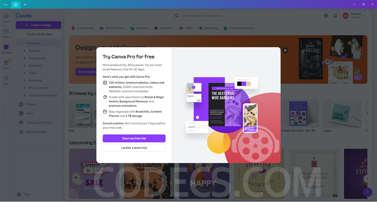Open the three-dots app menu in title bar
The image size is (377, 202).
click(x=5, y=5)
